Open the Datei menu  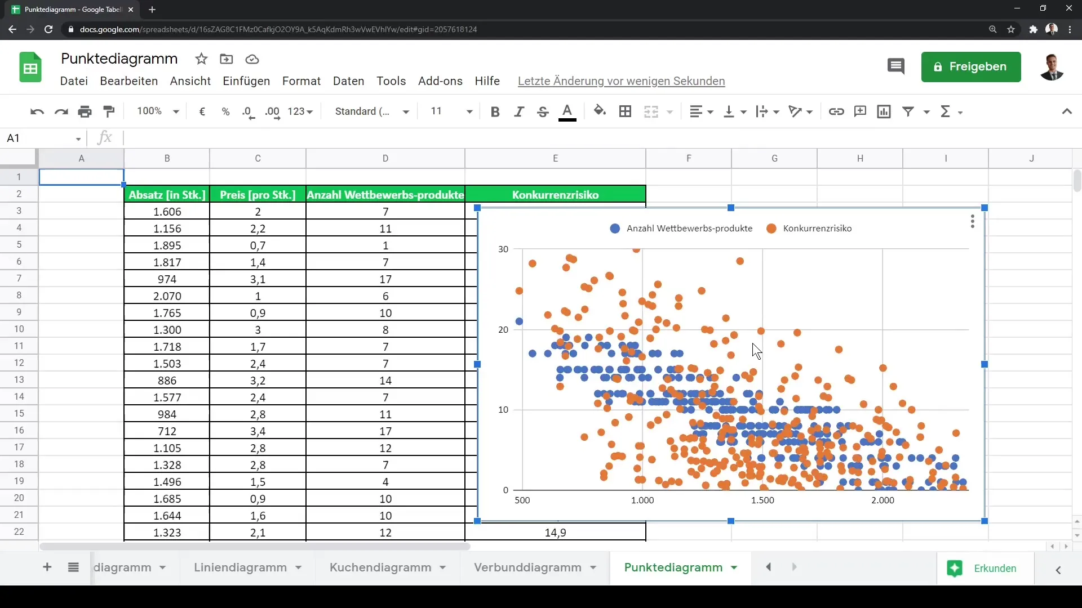pos(74,81)
